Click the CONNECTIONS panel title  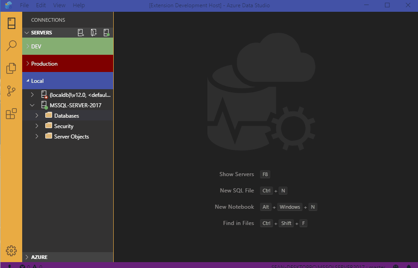click(x=48, y=20)
